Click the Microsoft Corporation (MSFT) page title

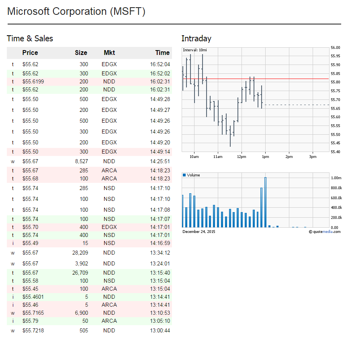pyautogui.click(x=76, y=12)
